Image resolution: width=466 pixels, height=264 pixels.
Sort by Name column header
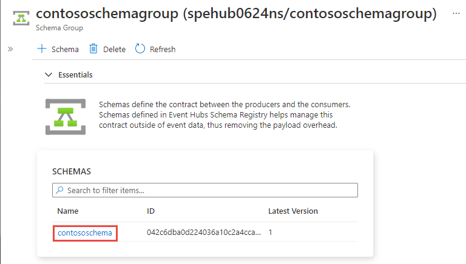(68, 211)
